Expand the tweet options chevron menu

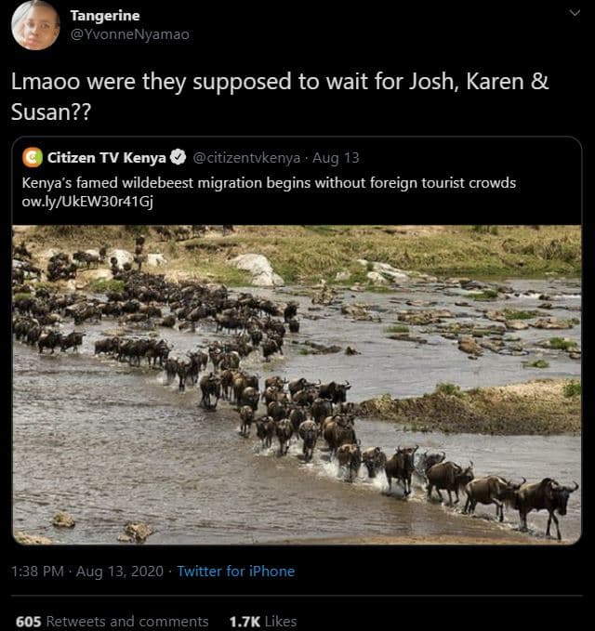[573, 13]
